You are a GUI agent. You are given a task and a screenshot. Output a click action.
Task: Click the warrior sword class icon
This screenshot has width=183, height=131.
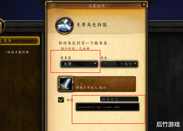66,84
